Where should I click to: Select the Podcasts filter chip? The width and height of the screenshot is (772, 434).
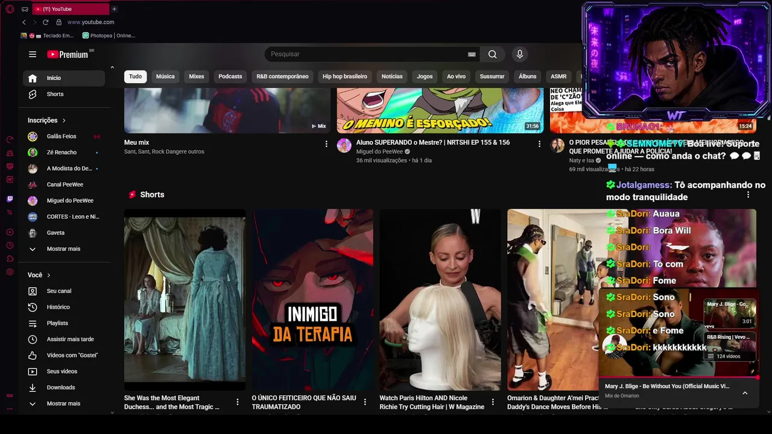tap(230, 77)
